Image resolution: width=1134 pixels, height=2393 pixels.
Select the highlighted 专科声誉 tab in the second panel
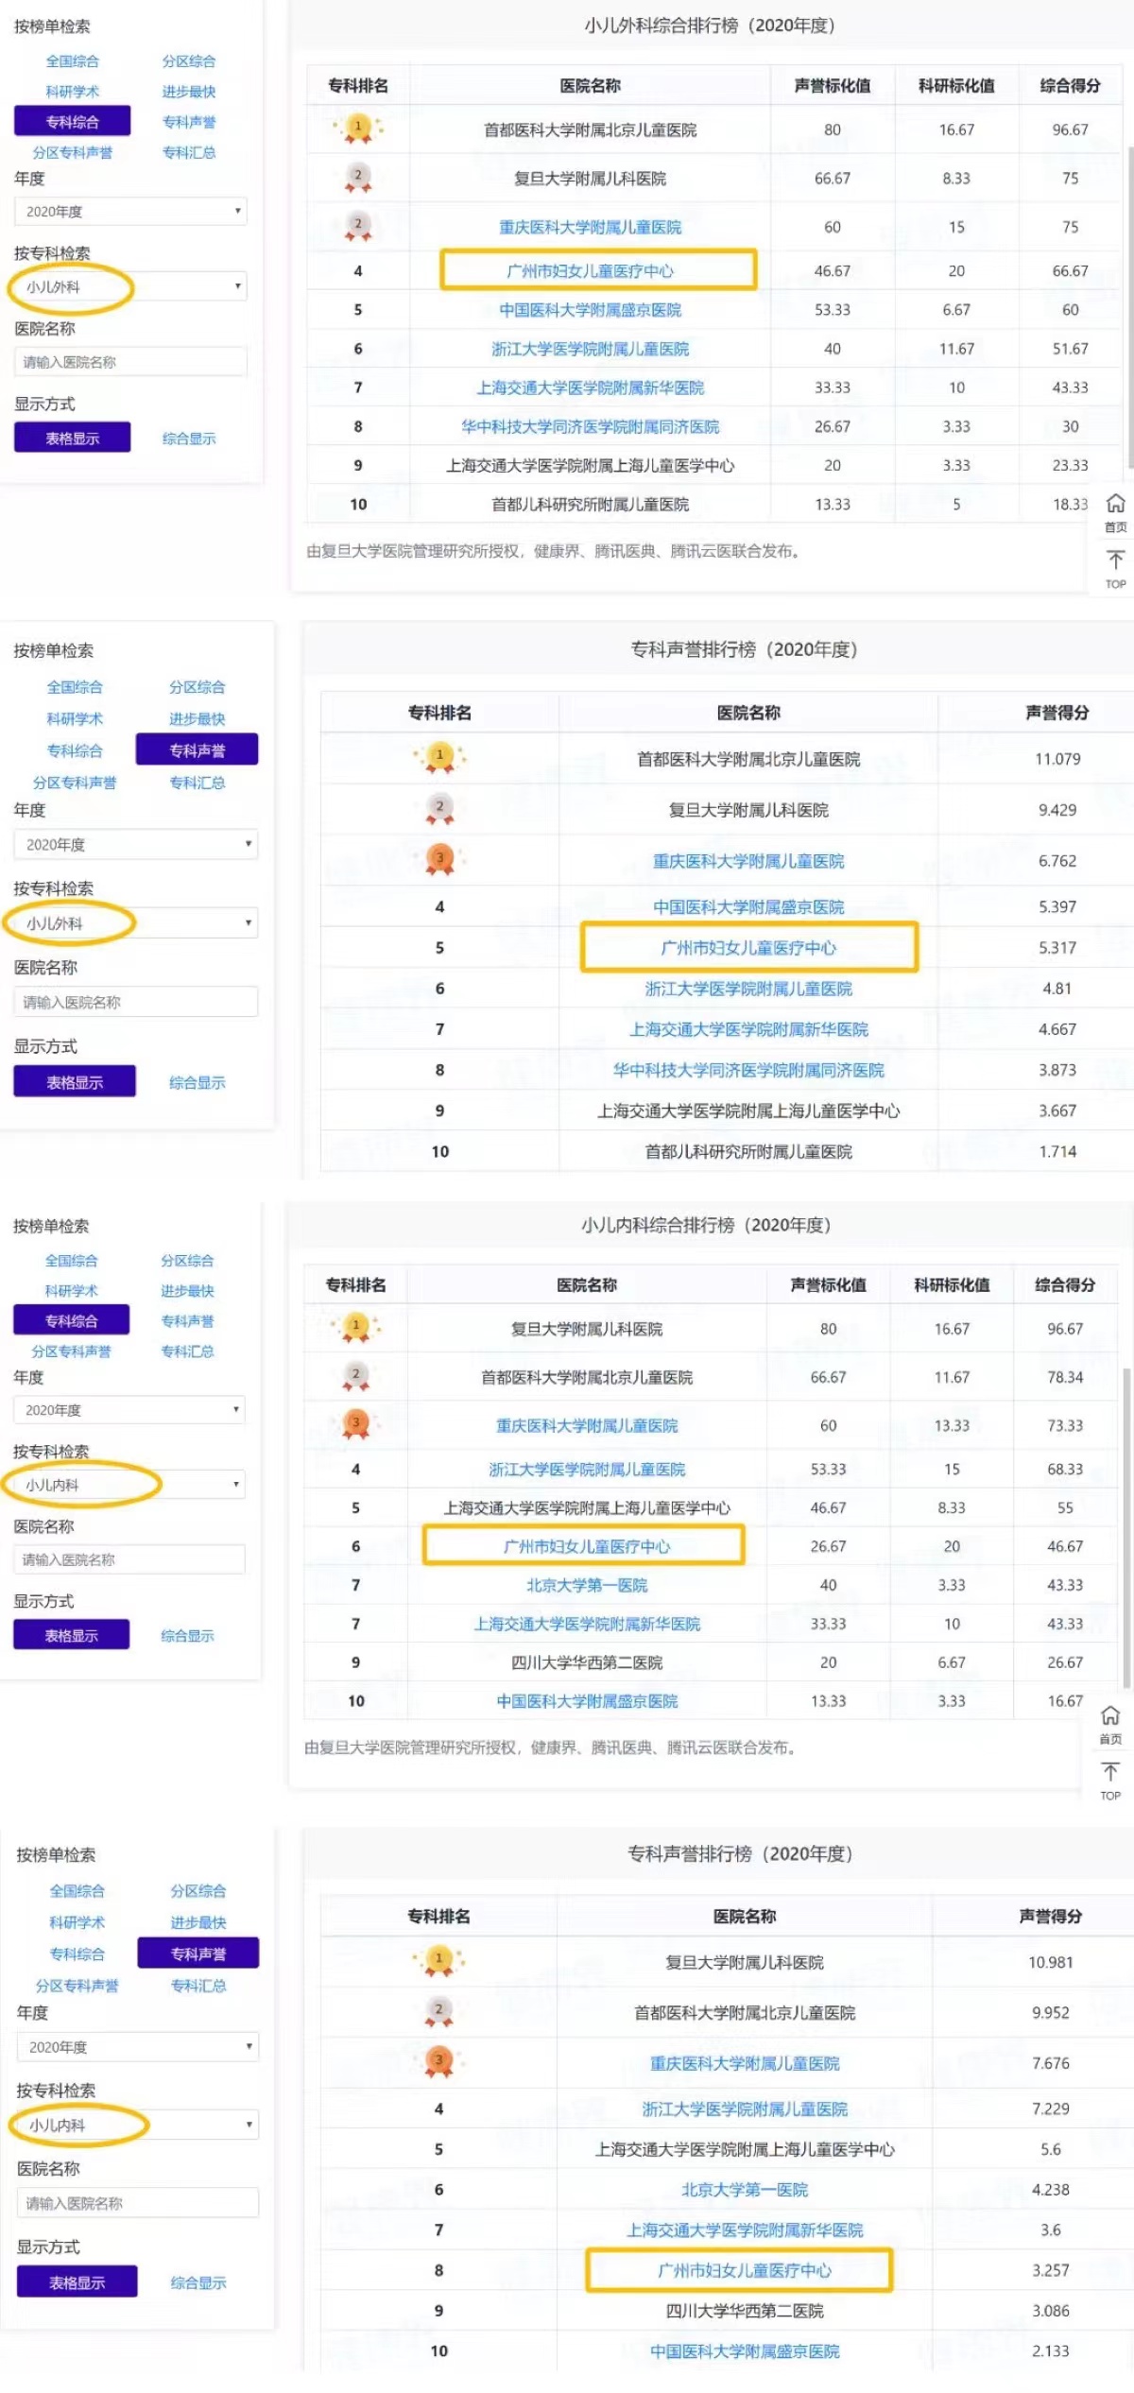(197, 749)
